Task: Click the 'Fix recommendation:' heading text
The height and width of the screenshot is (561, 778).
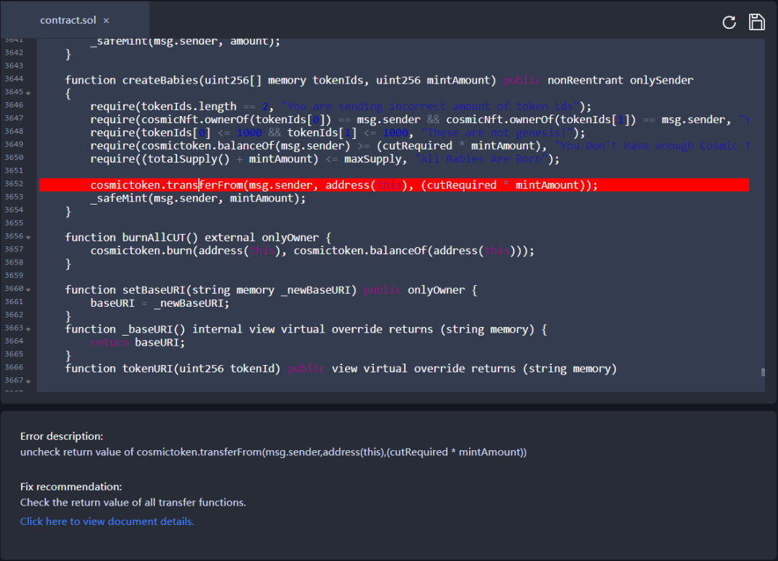Action: point(71,487)
